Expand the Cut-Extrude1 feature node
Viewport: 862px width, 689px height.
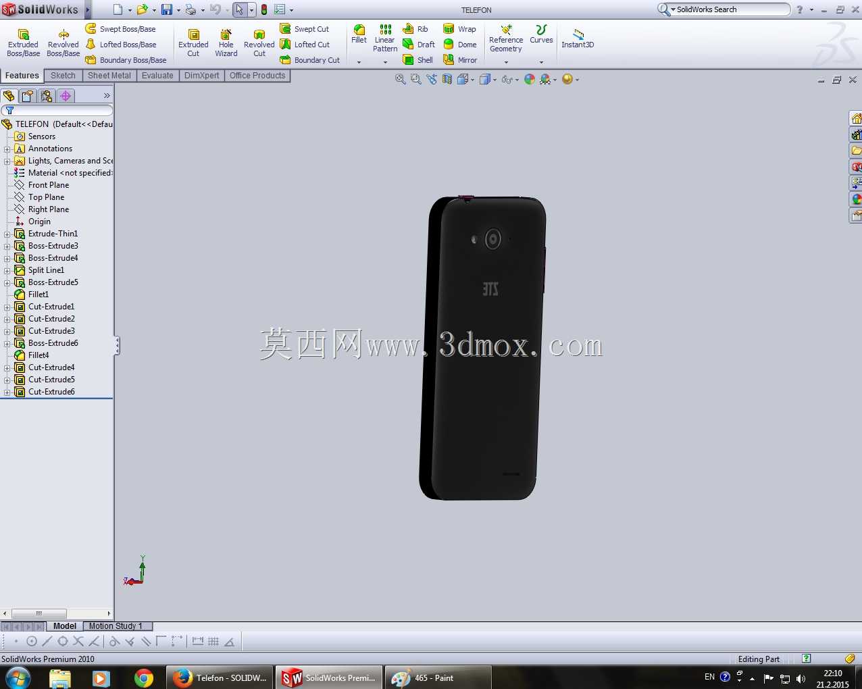click(7, 307)
